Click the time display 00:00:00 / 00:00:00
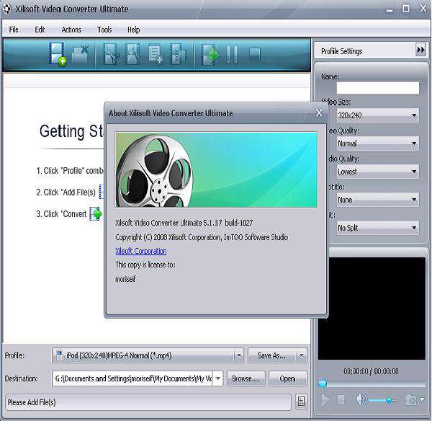The width and height of the screenshot is (432, 421). [371, 371]
